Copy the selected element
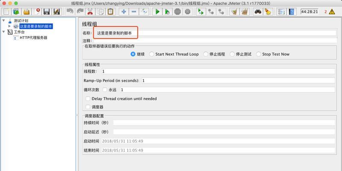This screenshot has height=171, width=342. [100, 12]
